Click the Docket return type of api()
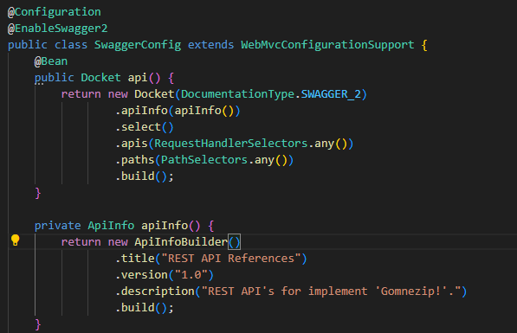This screenshot has width=517, height=333. click(x=100, y=78)
